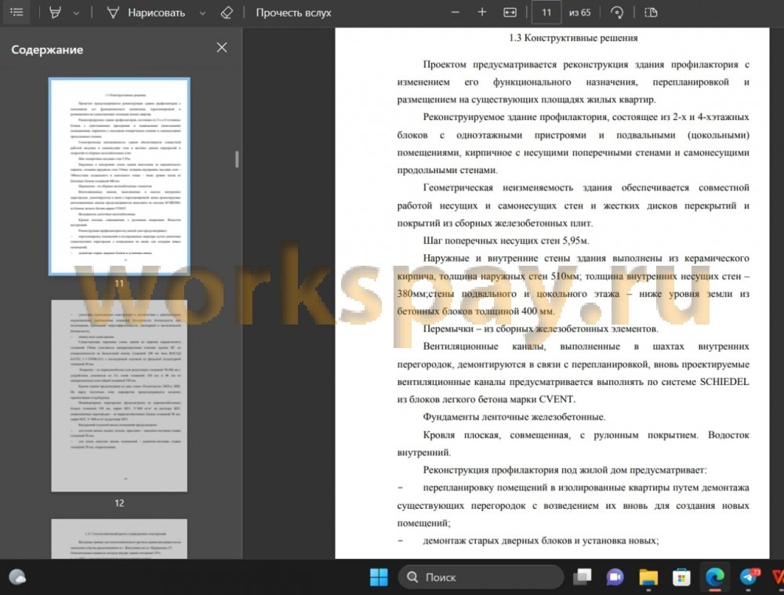Open Telegram from the taskbar
The image size is (784, 595).
tap(749, 577)
